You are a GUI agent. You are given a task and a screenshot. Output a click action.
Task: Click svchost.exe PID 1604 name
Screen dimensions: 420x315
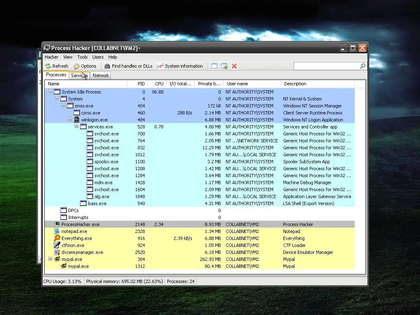click(106, 189)
